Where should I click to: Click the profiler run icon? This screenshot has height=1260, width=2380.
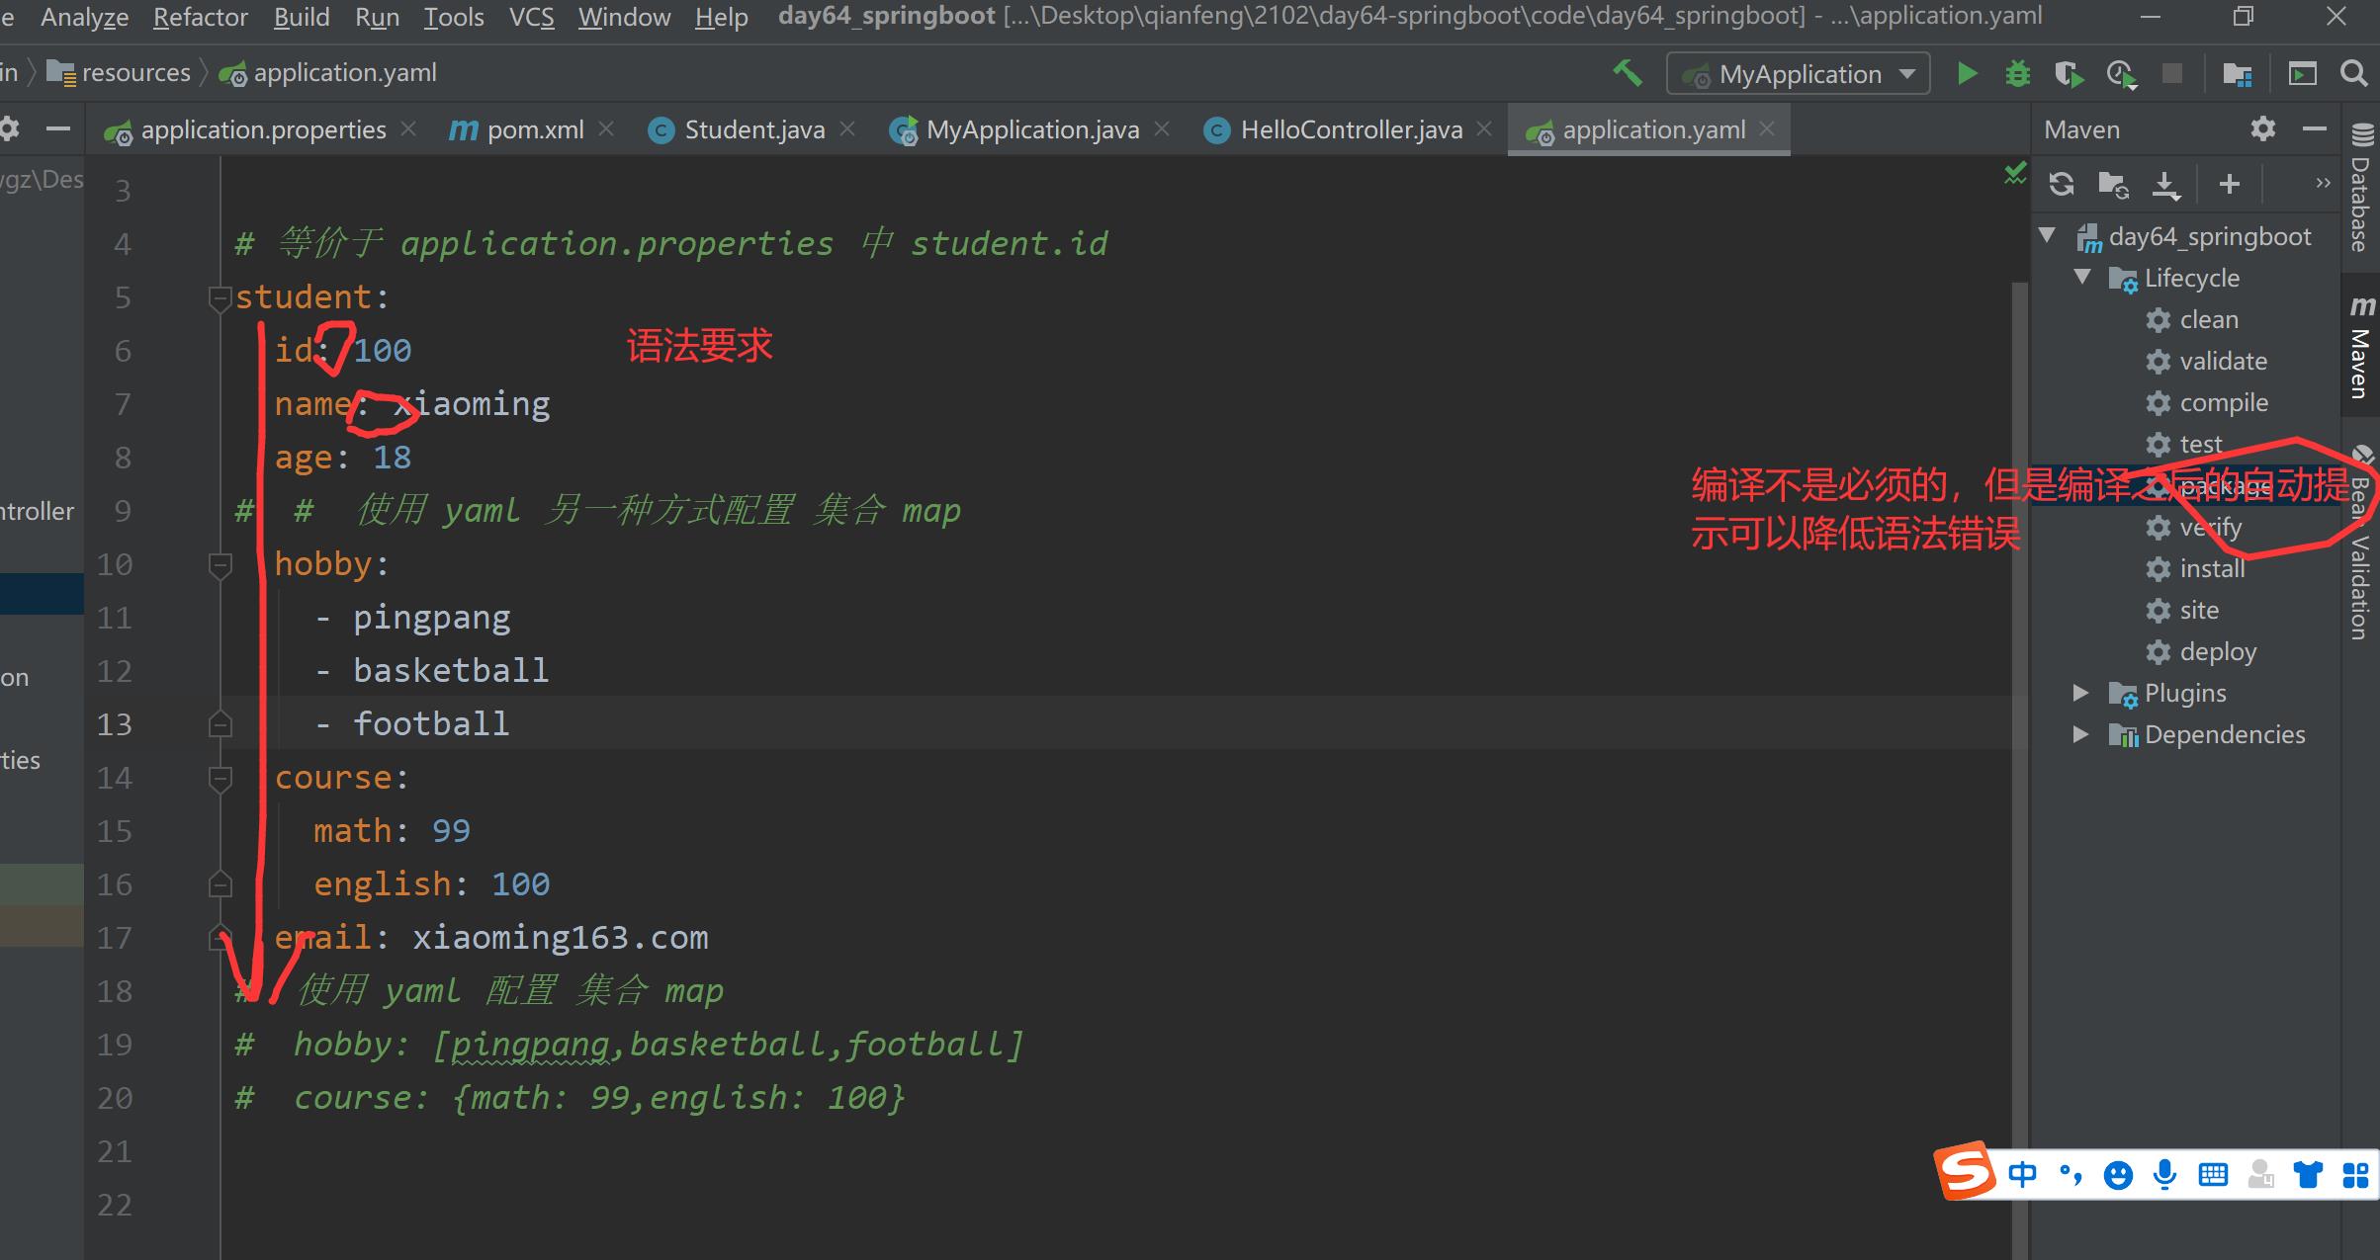2121,74
